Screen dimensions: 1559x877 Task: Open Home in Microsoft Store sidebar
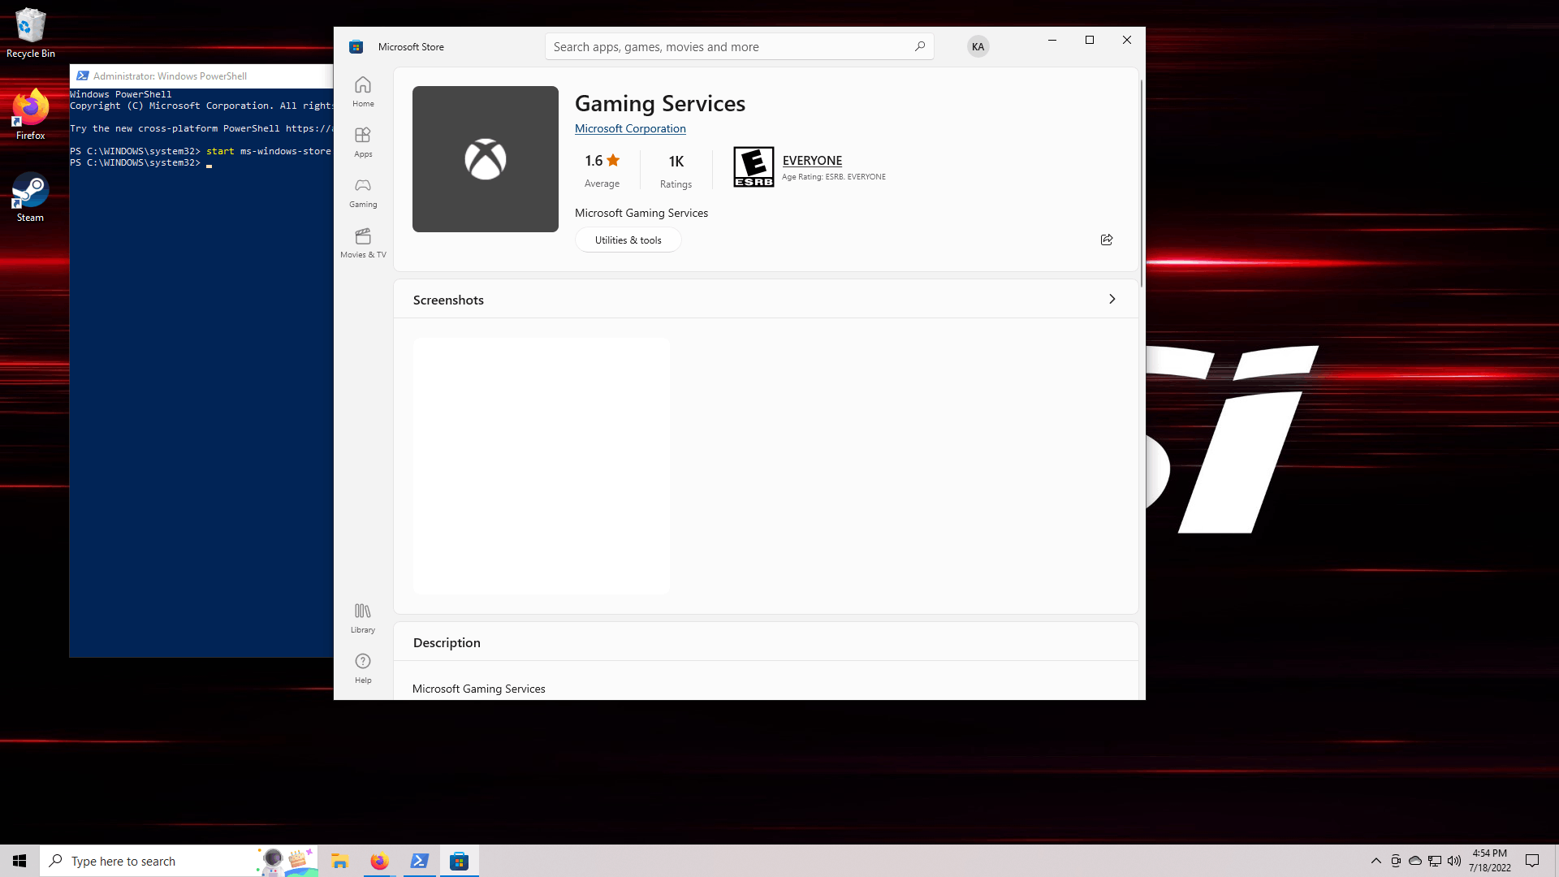coord(363,92)
